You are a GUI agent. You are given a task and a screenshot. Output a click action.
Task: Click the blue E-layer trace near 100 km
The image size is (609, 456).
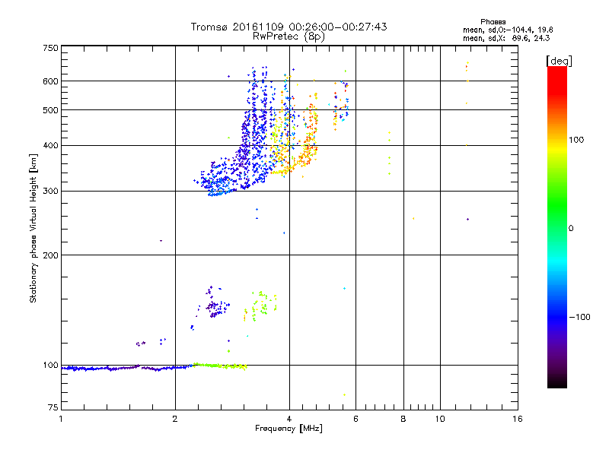126,368
